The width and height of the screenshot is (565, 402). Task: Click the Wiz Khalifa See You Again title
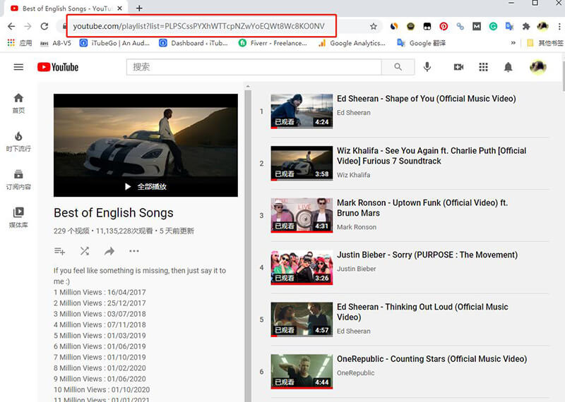pyautogui.click(x=432, y=156)
